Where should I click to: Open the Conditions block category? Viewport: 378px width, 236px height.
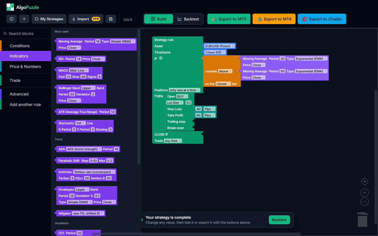coord(25,46)
